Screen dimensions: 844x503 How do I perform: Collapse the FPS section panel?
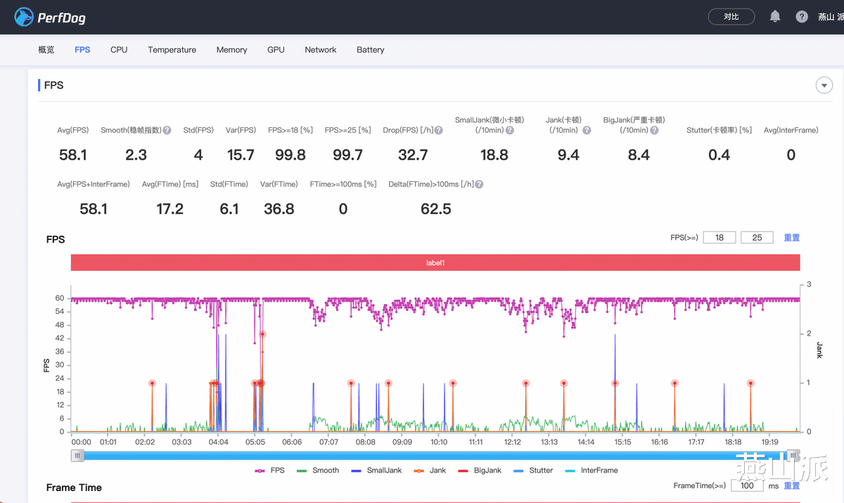click(x=824, y=85)
